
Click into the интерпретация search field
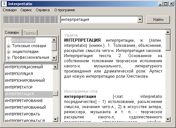[x=99, y=20]
